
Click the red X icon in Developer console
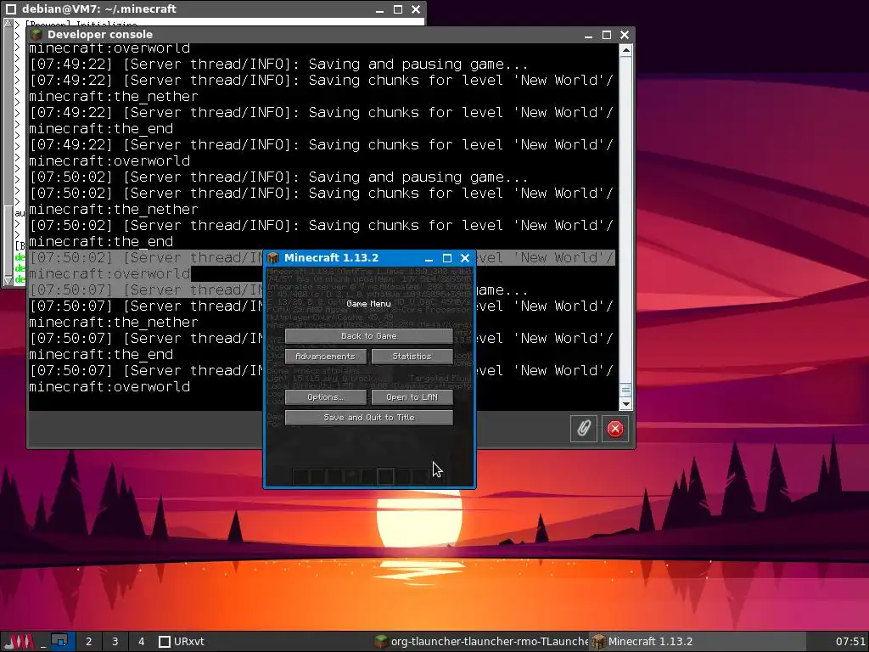(x=615, y=429)
